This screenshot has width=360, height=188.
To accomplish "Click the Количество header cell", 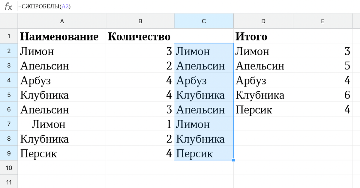I will point(139,36).
